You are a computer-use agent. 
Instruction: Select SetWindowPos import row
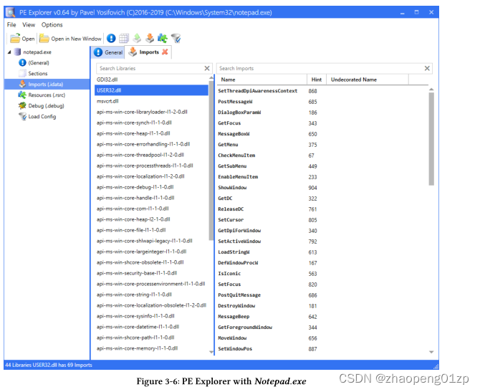tap(322, 349)
